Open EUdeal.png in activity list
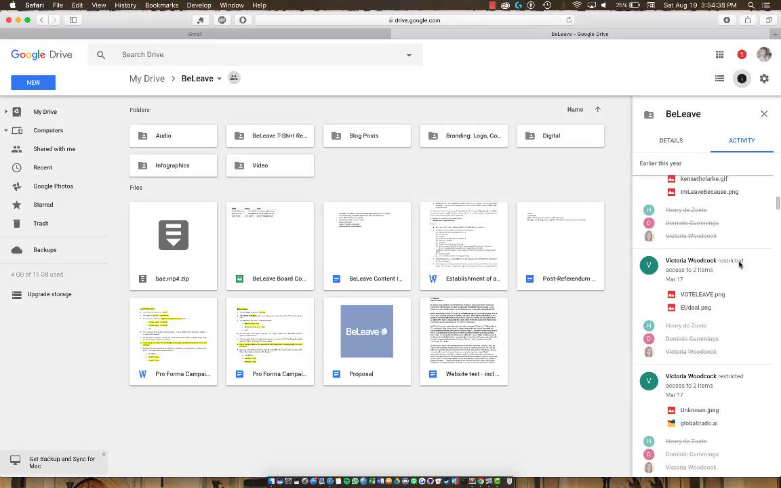This screenshot has width=781, height=488. pos(696,307)
